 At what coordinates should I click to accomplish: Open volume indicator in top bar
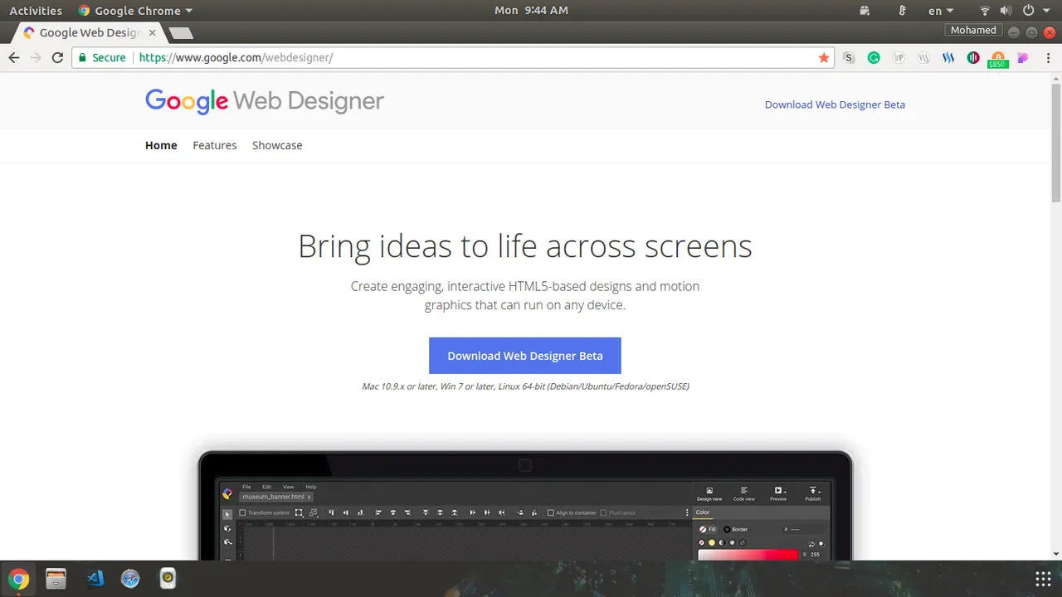tap(1006, 11)
